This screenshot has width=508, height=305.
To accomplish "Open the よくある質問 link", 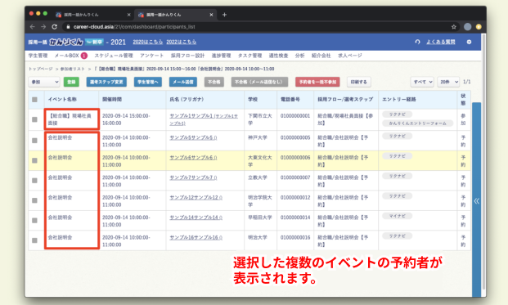I will (441, 42).
